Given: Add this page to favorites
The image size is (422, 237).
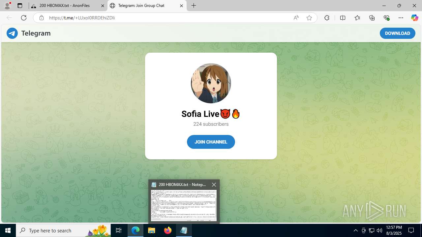Looking at the screenshot, I should 309,18.
